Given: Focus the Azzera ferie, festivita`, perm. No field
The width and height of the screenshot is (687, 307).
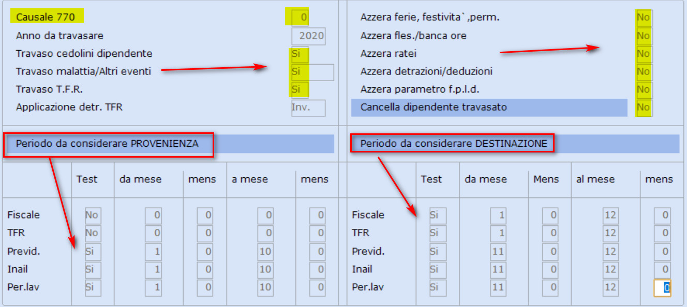Looking at the screenshot, I should [x=644, y=18].
